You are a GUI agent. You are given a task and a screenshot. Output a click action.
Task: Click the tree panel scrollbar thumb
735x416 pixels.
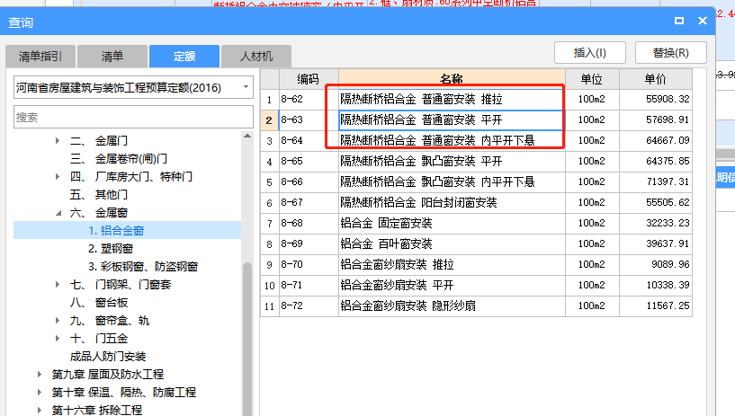tap(247, 340)
